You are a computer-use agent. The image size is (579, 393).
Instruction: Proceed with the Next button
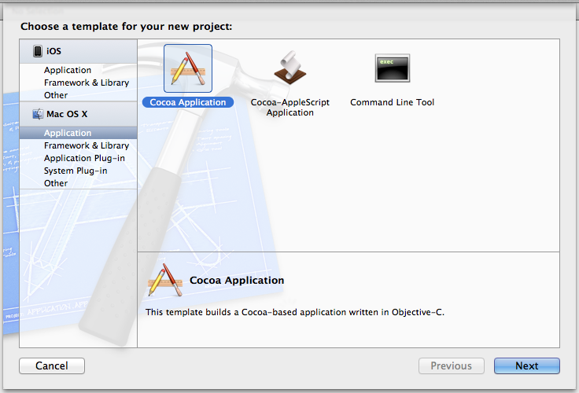pyautogui.click(x=527, y=365)
